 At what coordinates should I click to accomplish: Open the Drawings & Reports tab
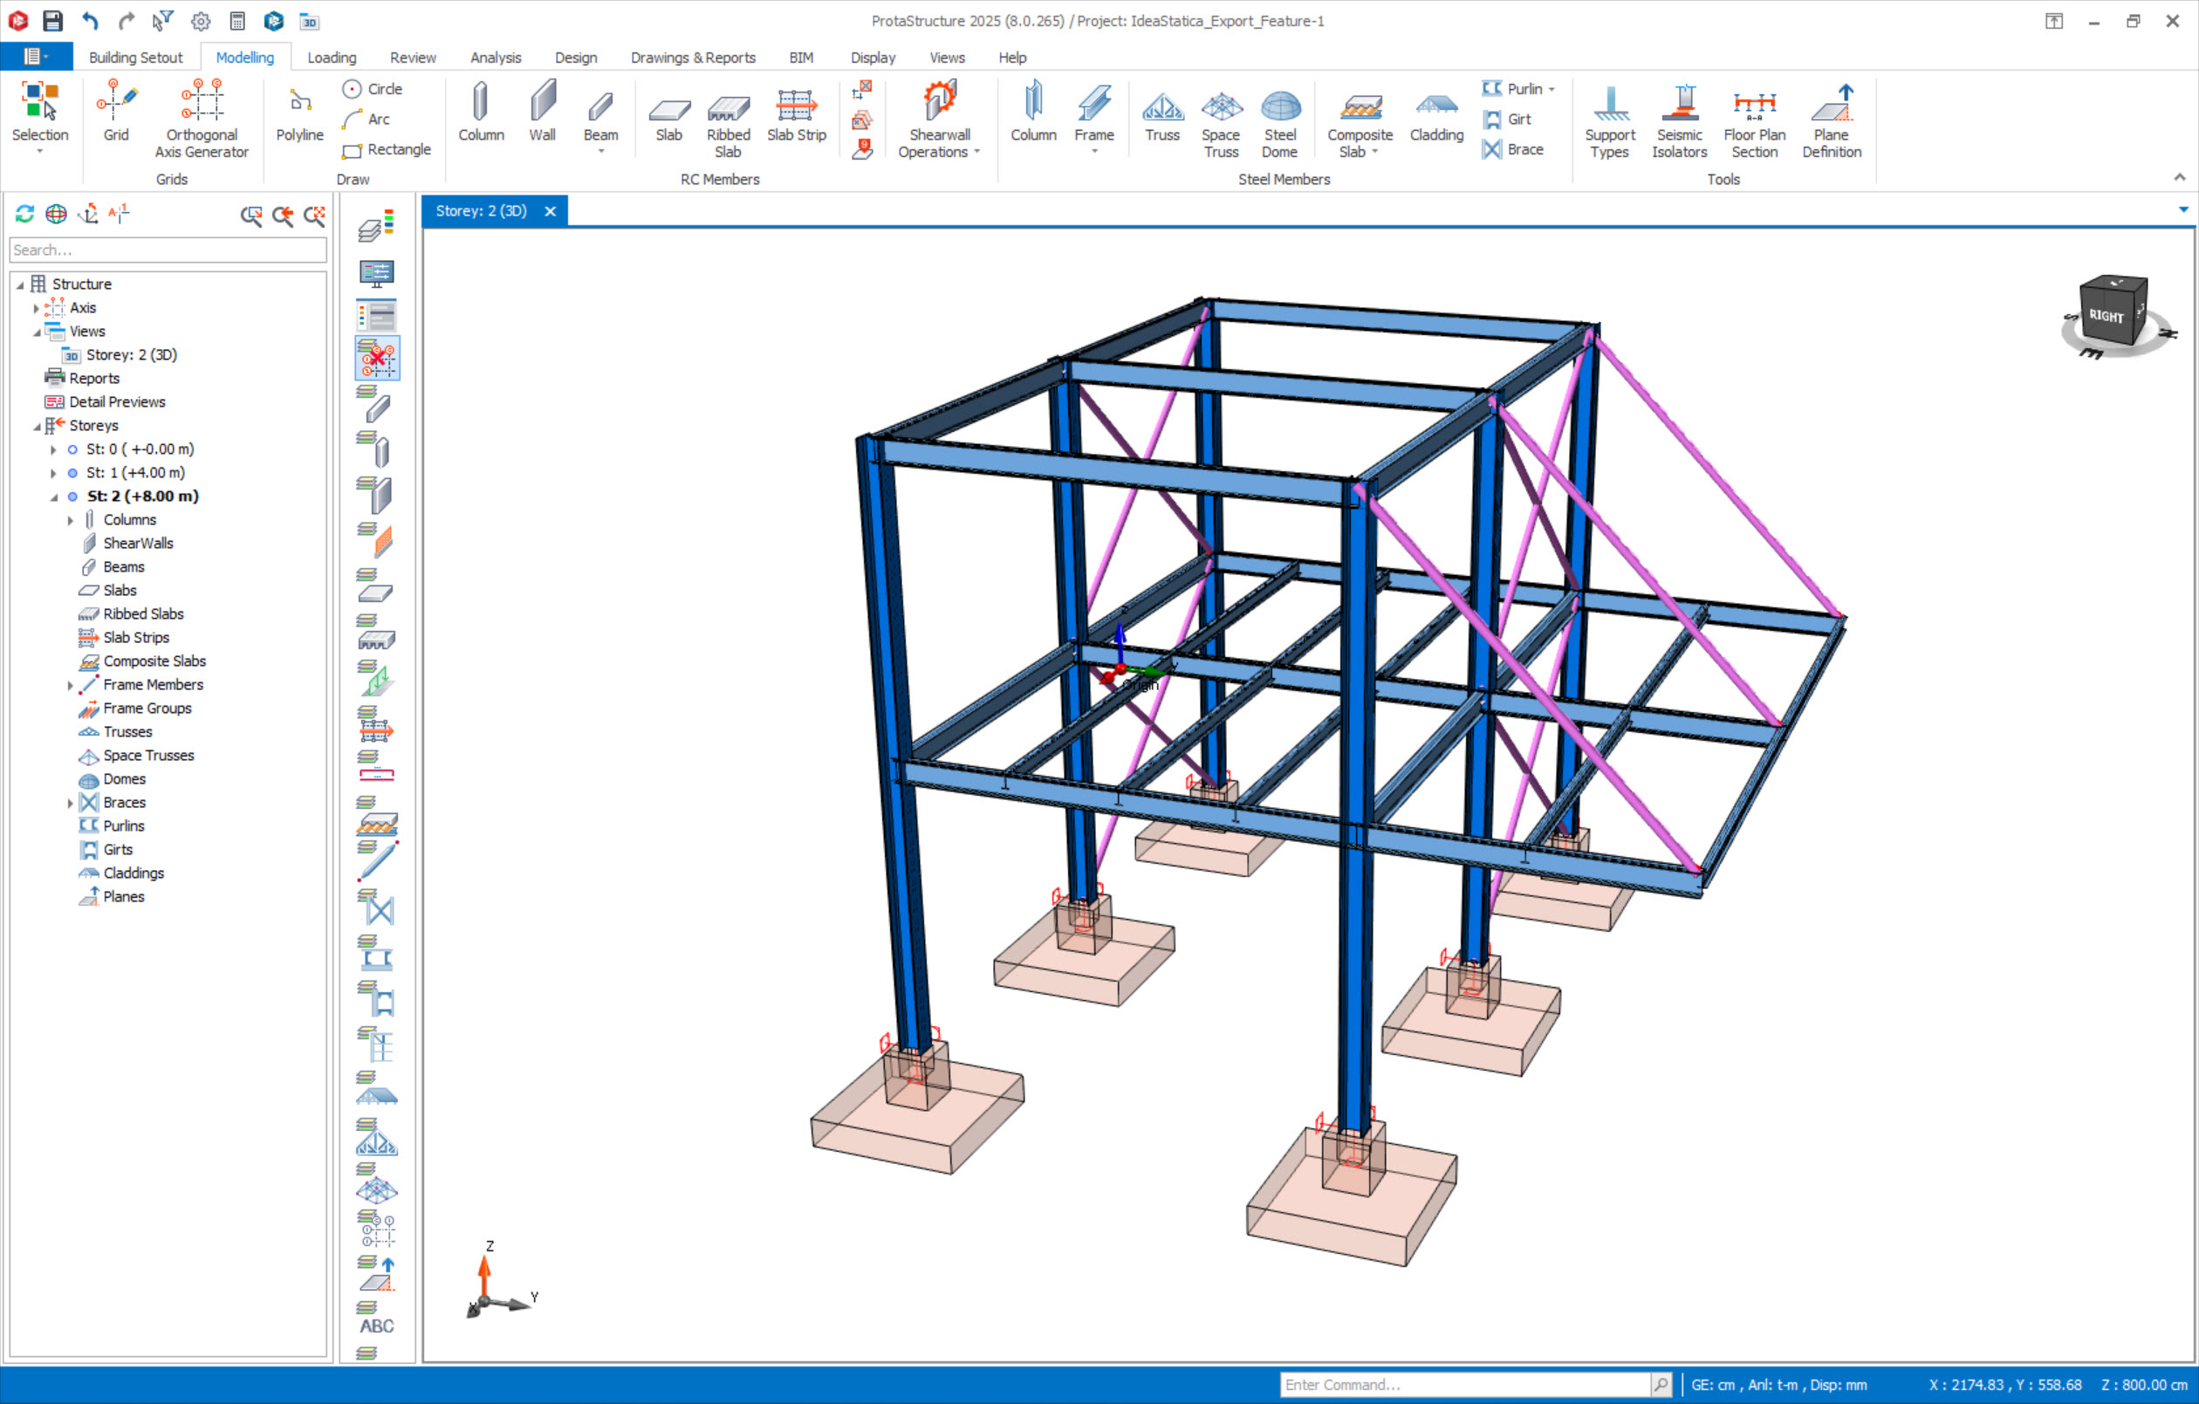[x=692, y=58]
